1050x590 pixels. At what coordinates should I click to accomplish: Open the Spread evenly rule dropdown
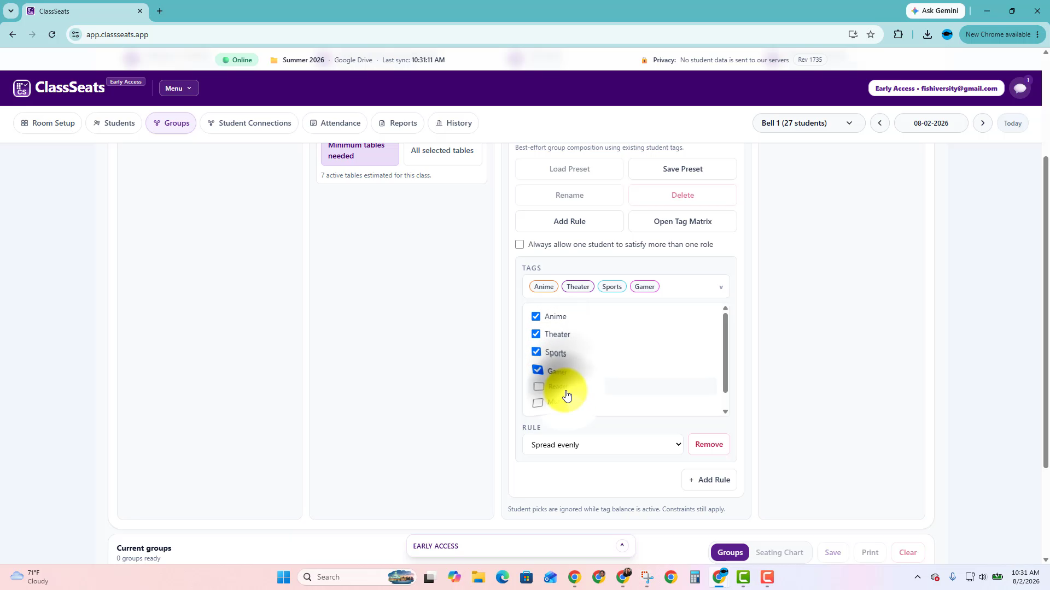[603, 445]
